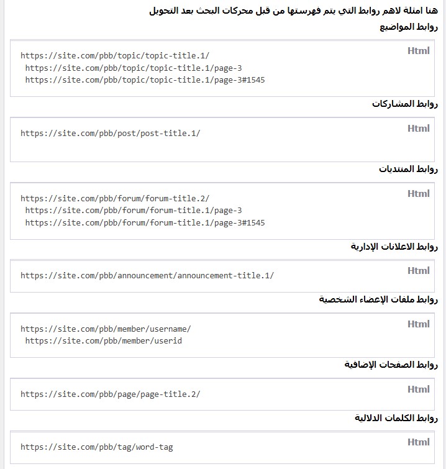446x469 pixels.
Task: Click the Html label in the forums code box
Action: pyautogui.click(x=418, y=194)
